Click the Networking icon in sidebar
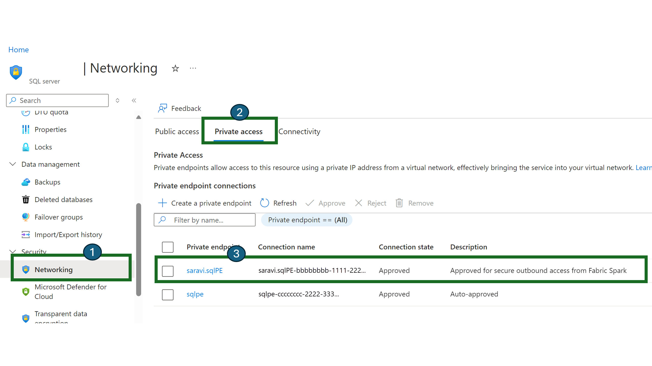Screen dimensions: 652x366 click(x=25, y=269)
